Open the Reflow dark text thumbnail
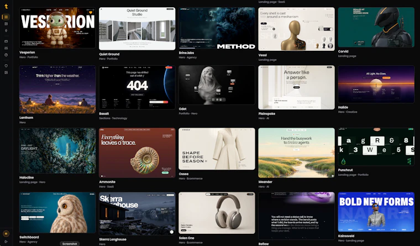This screenshot has height=246, width=420. click(x=297, y=216)
